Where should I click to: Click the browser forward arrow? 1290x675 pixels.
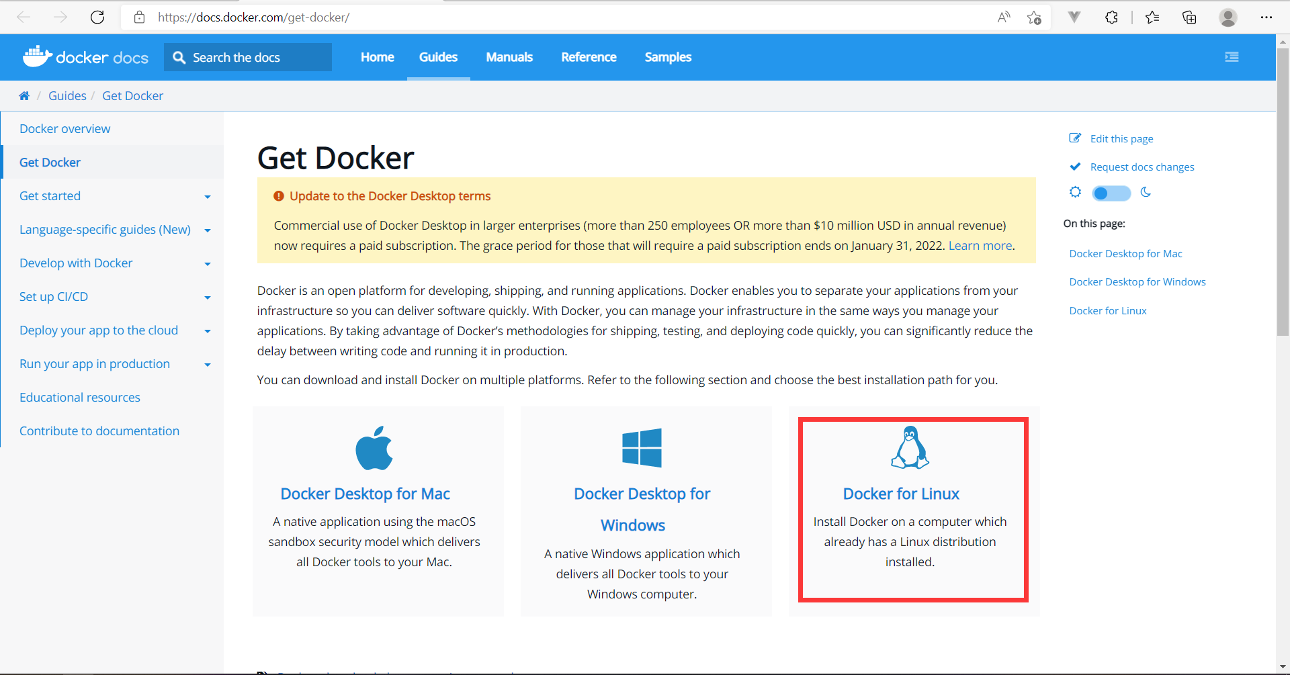pos(60,17)
